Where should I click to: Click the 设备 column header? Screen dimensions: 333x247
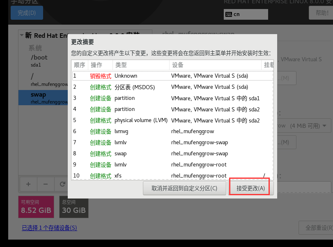tap(215, 65)
